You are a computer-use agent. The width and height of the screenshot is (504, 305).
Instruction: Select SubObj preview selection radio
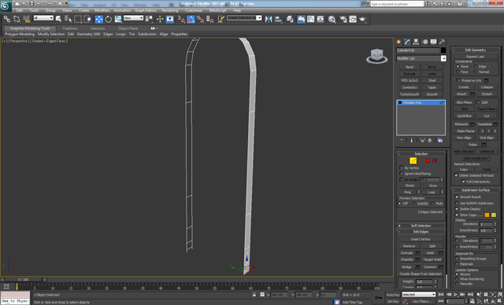(x=414, y=204)
